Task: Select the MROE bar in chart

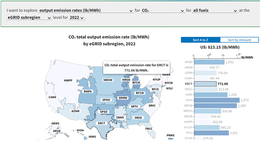Action: click(215, 106)
